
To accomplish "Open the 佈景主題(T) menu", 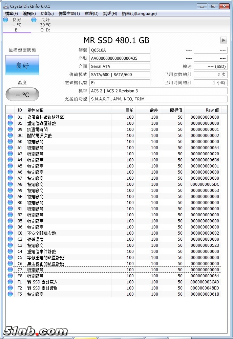I will tap(69, 14).
